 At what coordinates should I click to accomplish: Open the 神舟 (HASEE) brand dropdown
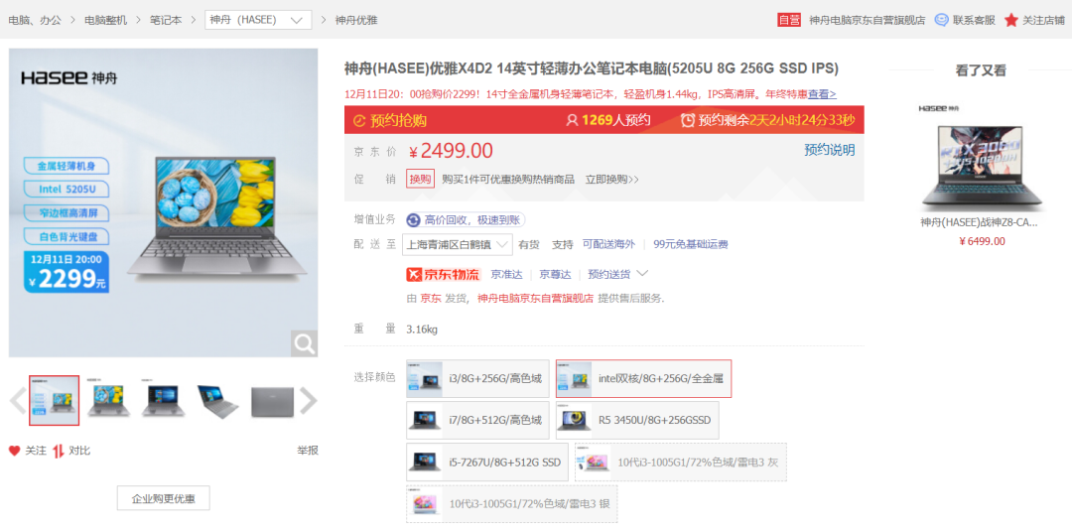tap(257, 20)
